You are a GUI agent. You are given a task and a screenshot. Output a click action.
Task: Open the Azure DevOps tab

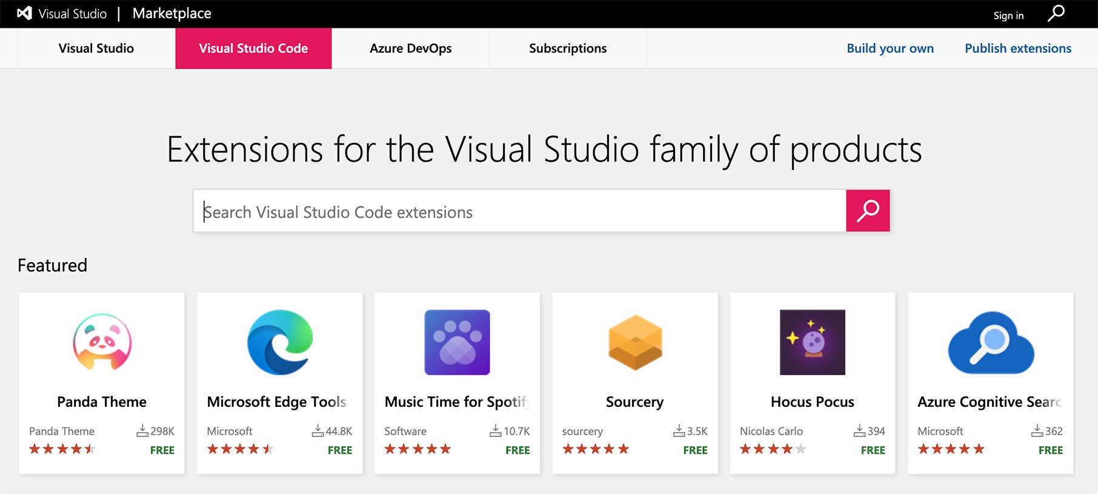(x=411, y=48)
